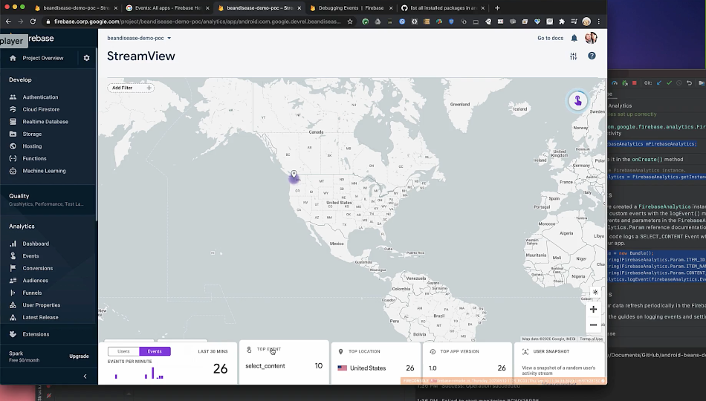Image resolution: width=706 pixels, height=401 pixels.
Task: Open Funnels in Analytics menu
Action: (x=33, y=293)
